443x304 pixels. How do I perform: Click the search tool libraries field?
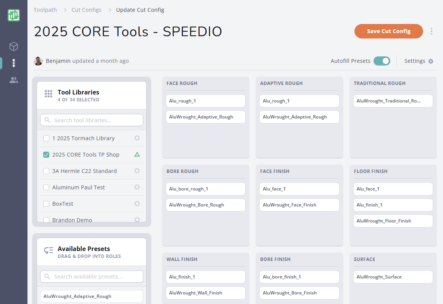92,120
